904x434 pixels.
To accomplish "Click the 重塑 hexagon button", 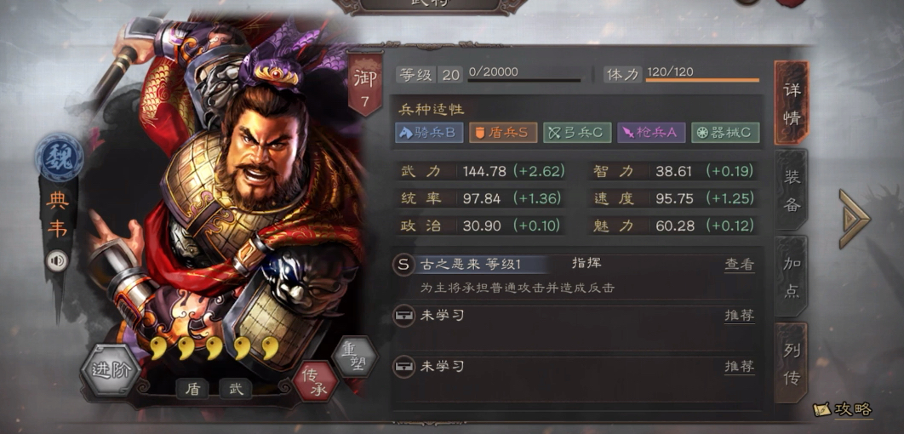I will click(355, 357).
